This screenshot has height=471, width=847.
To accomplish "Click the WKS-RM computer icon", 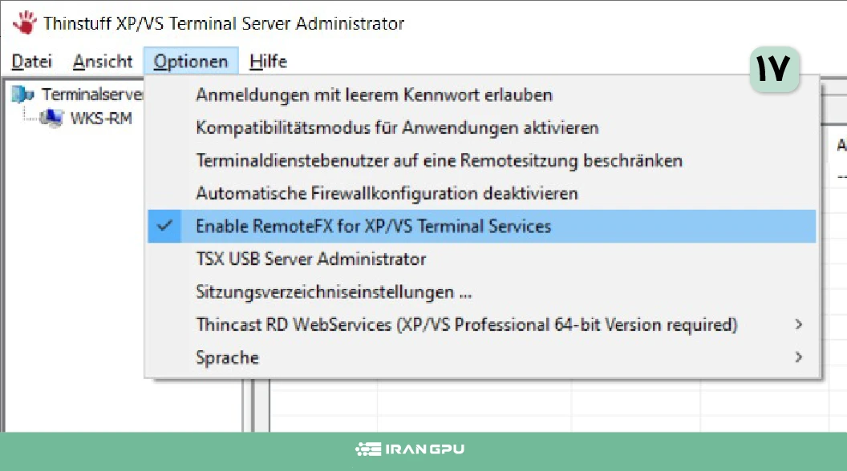I will [51, 119].
